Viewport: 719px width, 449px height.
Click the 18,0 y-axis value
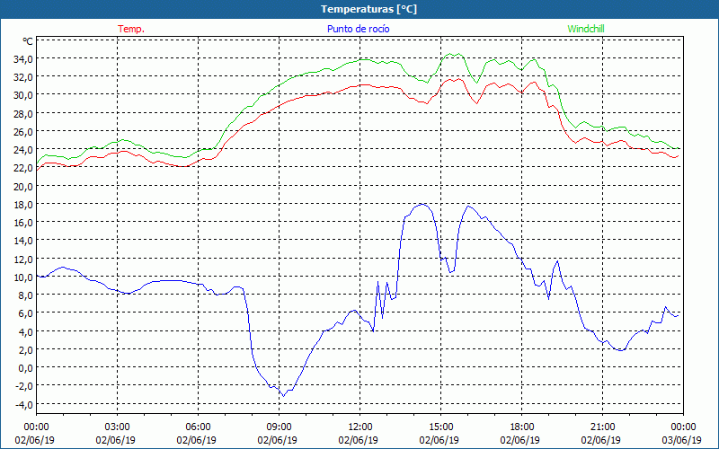pyautogui.click(x=23, y=205)
